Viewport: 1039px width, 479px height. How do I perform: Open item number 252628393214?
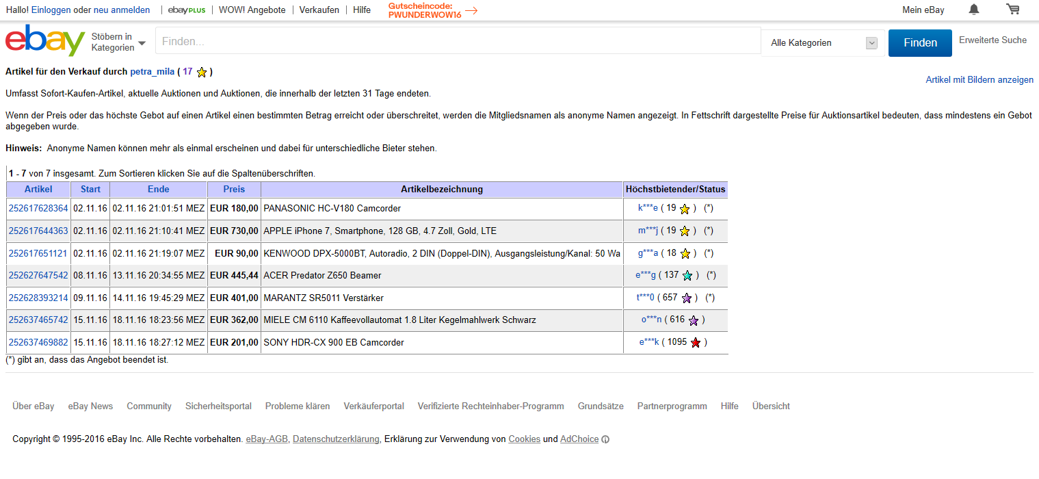point(38,298)
